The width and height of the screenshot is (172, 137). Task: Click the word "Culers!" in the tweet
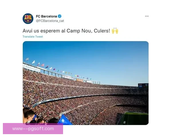pyautogui.click(x=102, y=31)
